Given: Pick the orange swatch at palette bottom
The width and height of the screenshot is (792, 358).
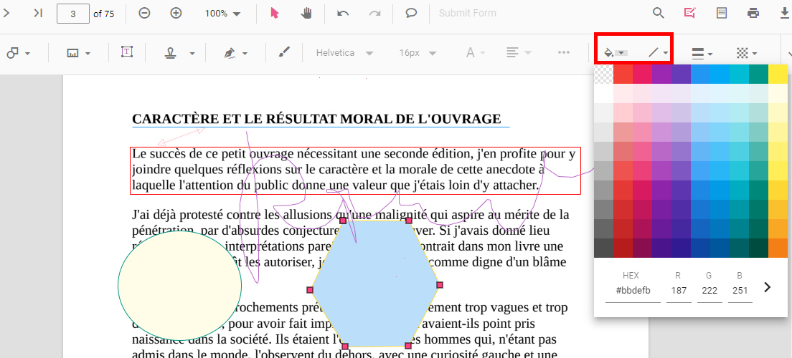Looking at the screenshot, I should [778, 248].
